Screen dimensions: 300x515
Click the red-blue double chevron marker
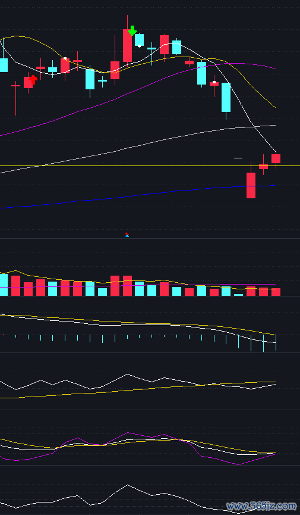coord(127,235)
